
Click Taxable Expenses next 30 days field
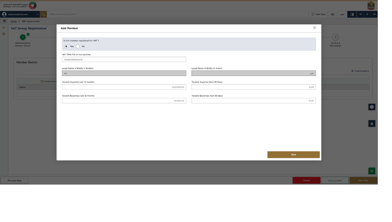[x=254, y=101]
